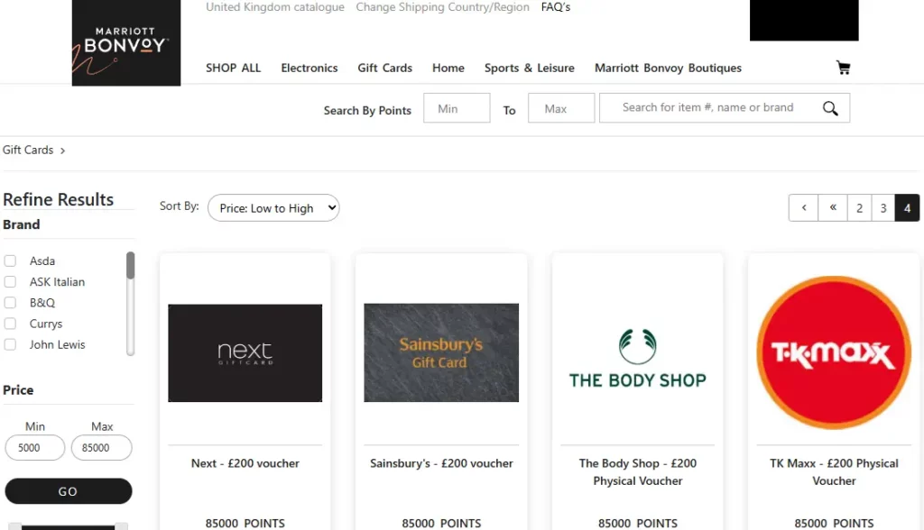Open the Sort By dropdown
This screenshot has height=530, width=924.
(273, 208)
